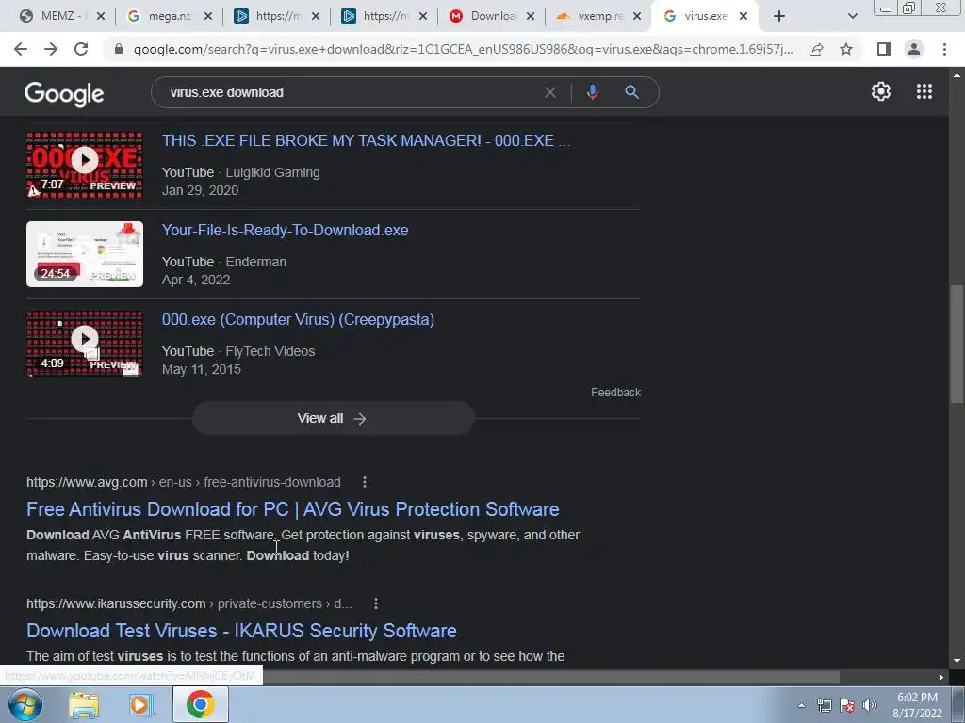
Task: Switch to the MEMZ tab
Action: (61, 16)
